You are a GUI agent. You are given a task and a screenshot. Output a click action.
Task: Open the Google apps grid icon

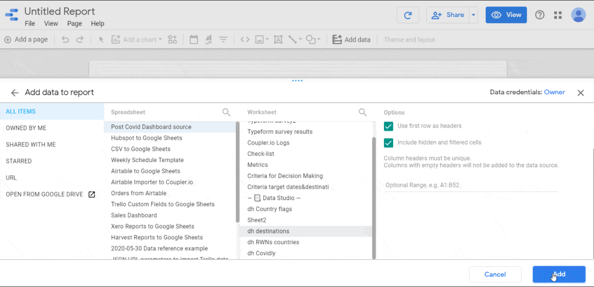point(558,15)
